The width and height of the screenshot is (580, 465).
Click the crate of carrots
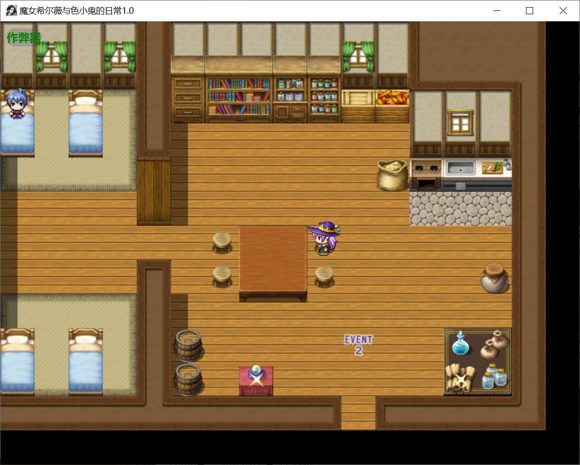tap(392, 98)
